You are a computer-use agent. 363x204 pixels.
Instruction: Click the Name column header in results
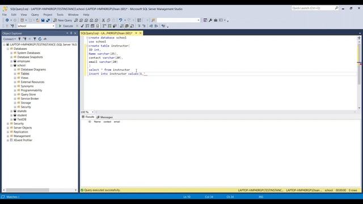point(97,122)
